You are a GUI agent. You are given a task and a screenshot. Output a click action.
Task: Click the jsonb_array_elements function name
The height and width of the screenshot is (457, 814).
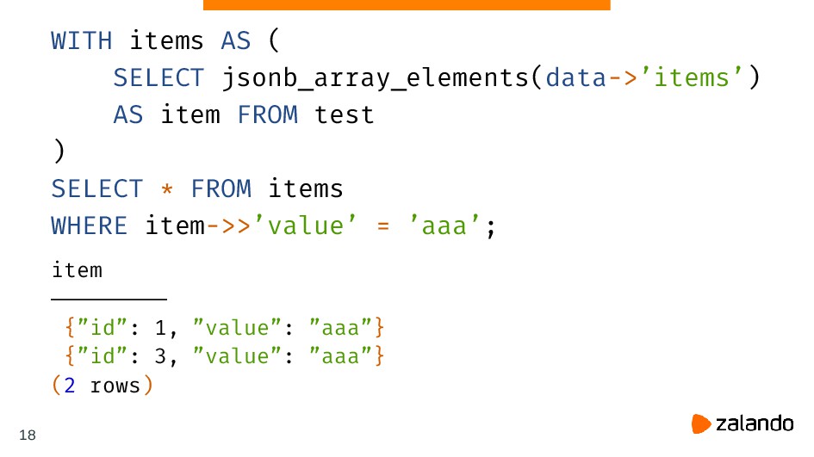[x=376, y=78]
